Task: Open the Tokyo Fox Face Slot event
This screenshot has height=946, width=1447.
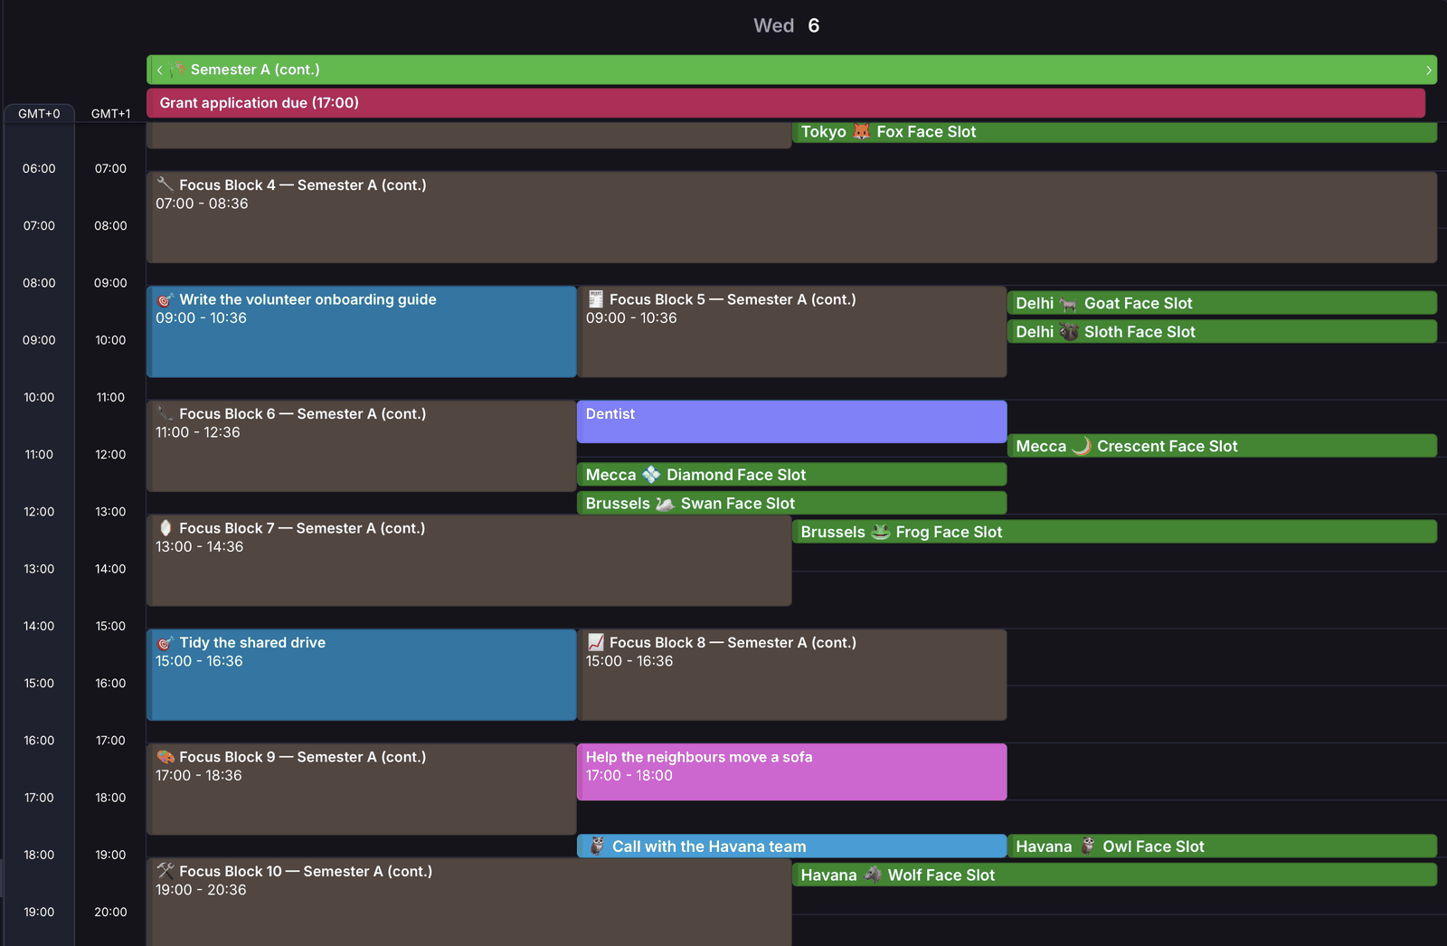Action: click(x=1114, y=132)
